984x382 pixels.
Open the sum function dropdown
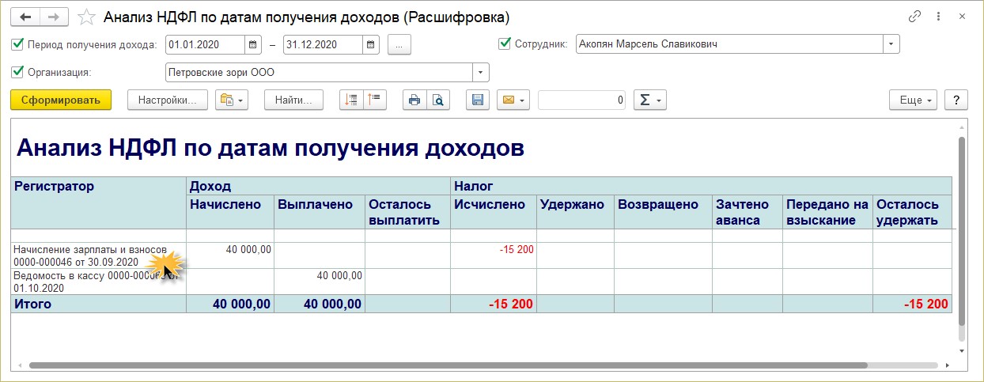pos(650,100)
